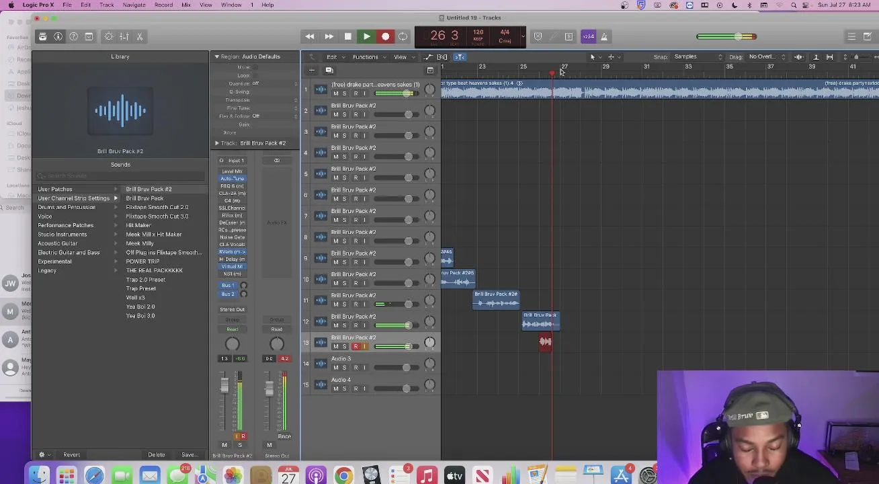The width and height of the screenshot is (879, 484).
Task: Fast forward the playhead
Action: [329, 36]
